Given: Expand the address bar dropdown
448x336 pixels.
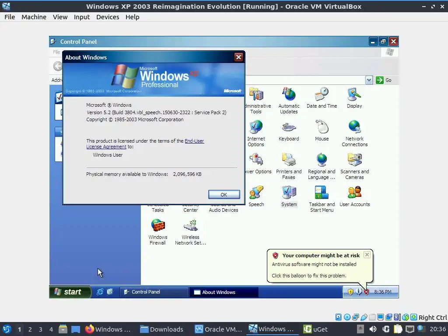Looking at the screenshot, I should point(369,80).
